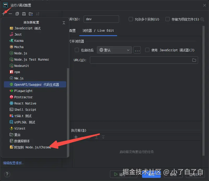This screenshot has width=209, height=181.
Task: Open the 默认 browser dropdown
Action: pyautogui.click(x=114, y=50)
